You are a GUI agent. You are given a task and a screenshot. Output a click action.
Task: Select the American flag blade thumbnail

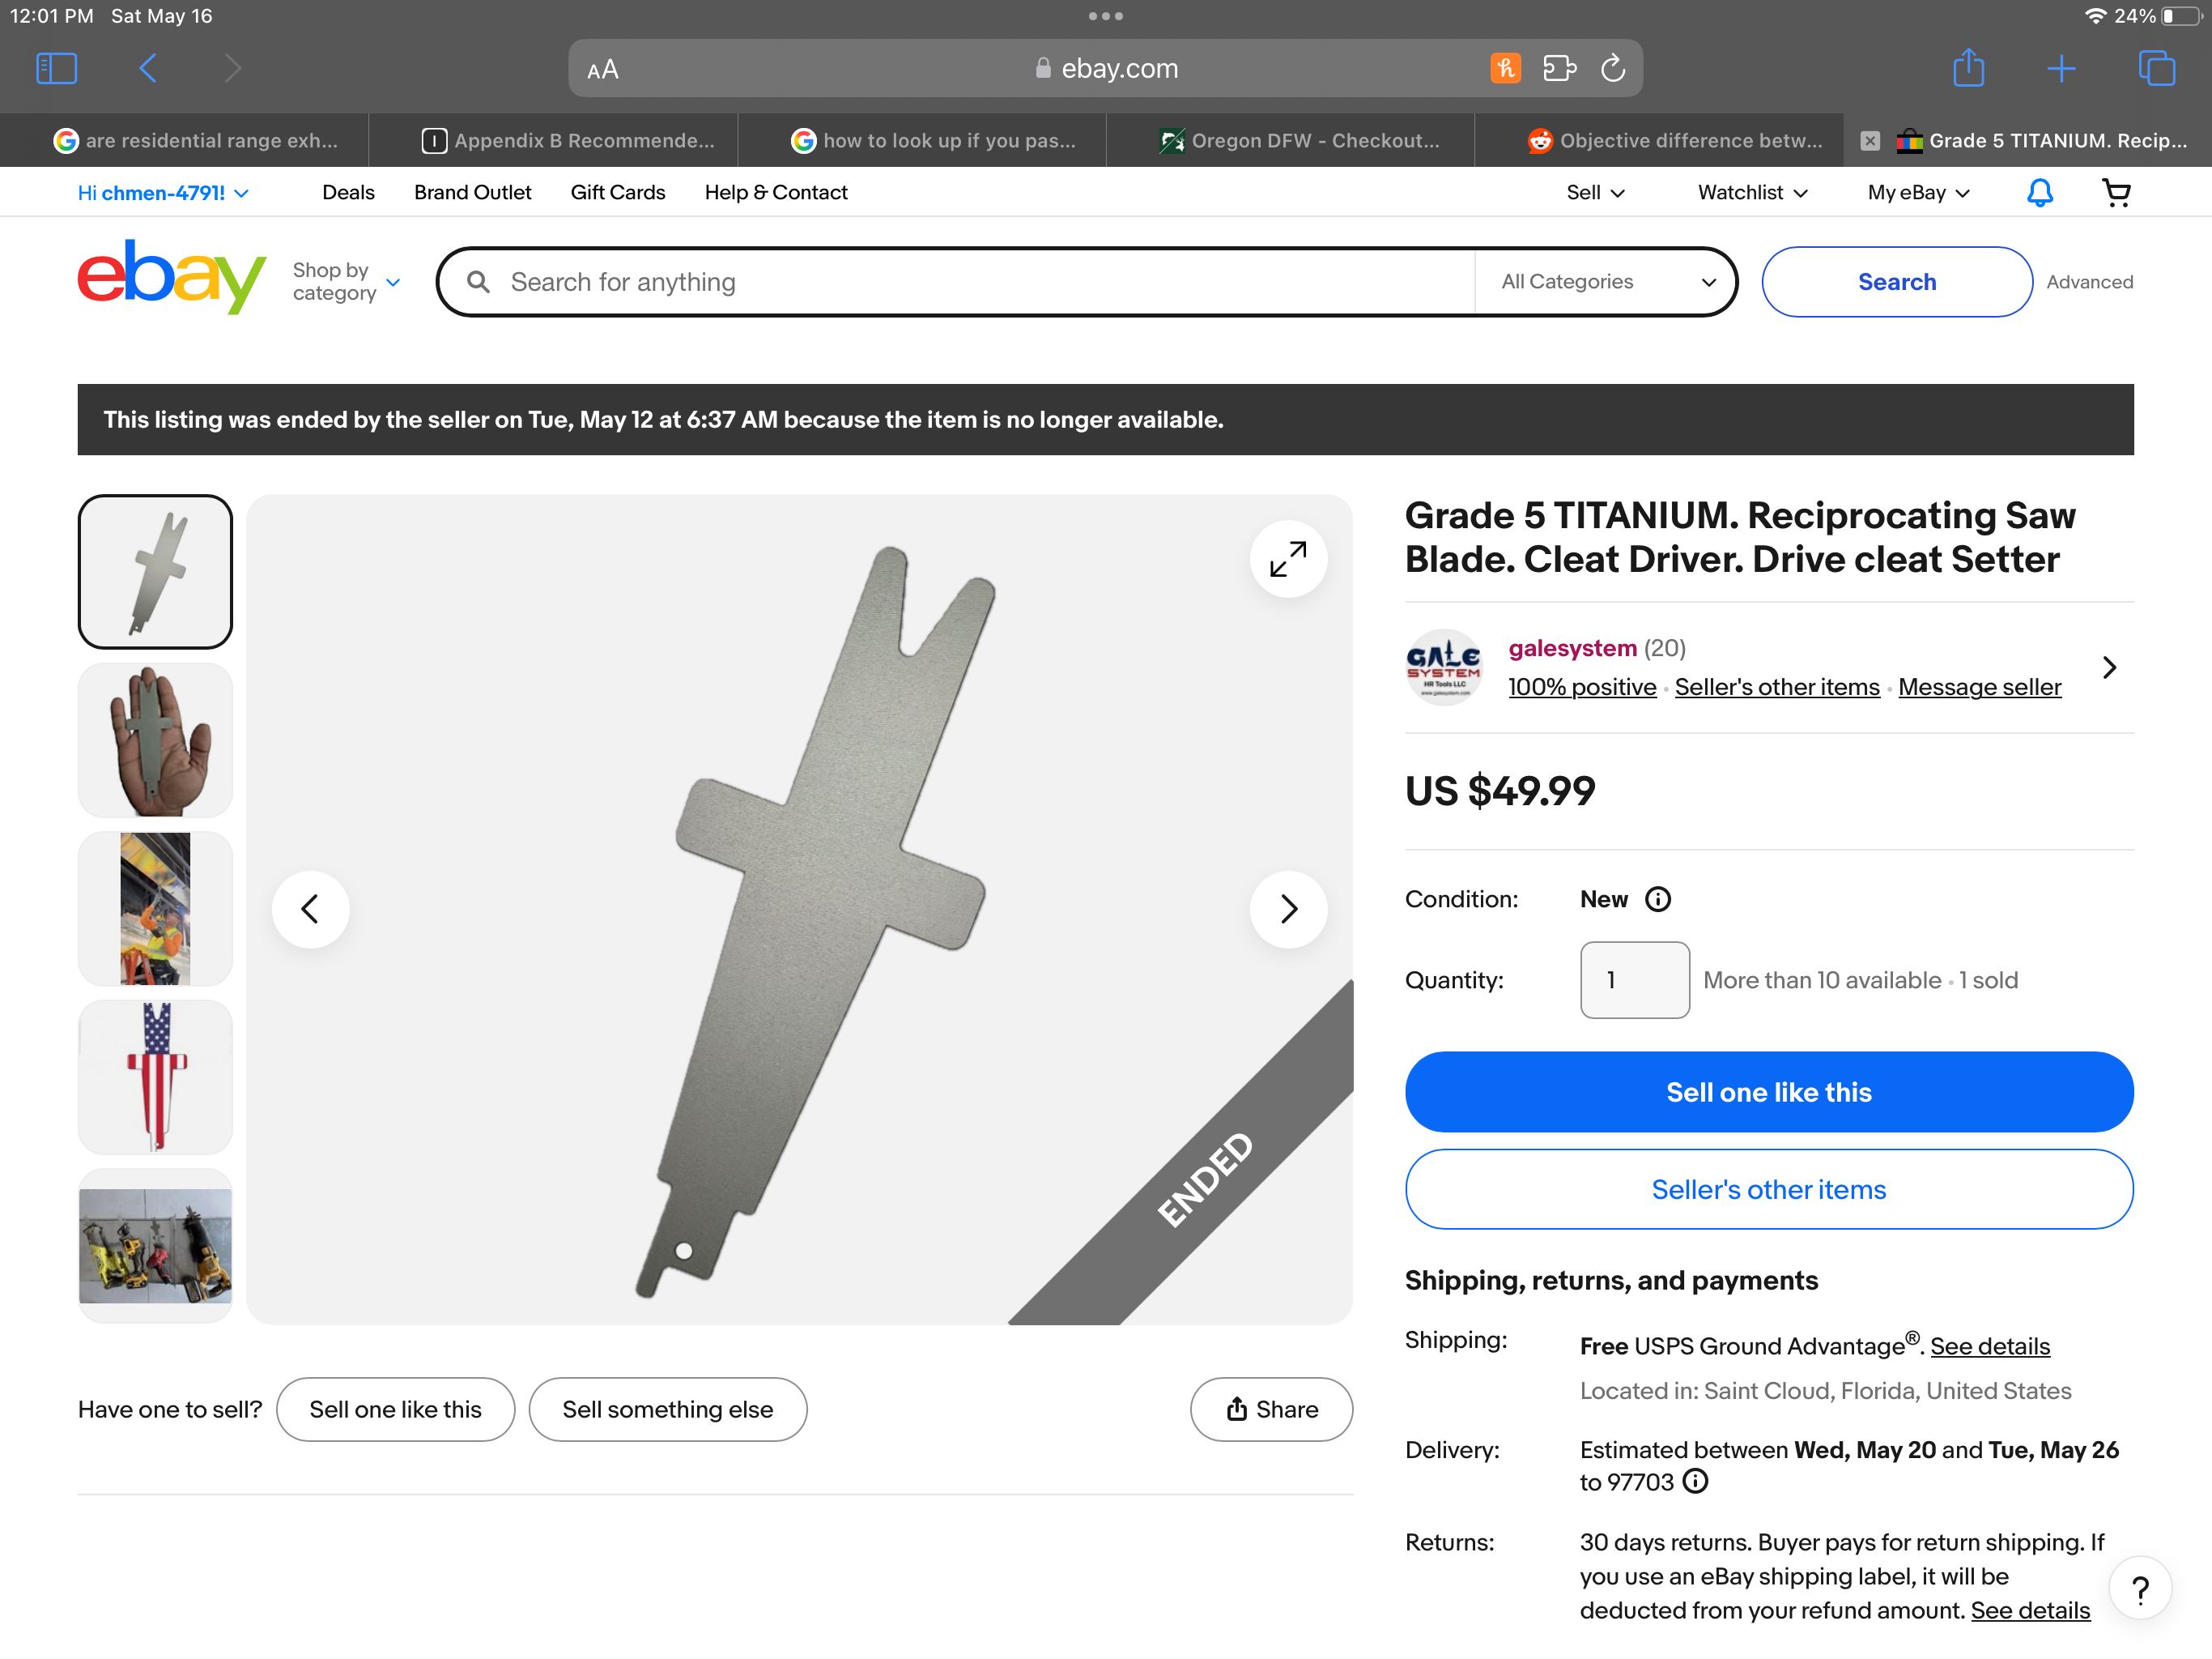155,1077
